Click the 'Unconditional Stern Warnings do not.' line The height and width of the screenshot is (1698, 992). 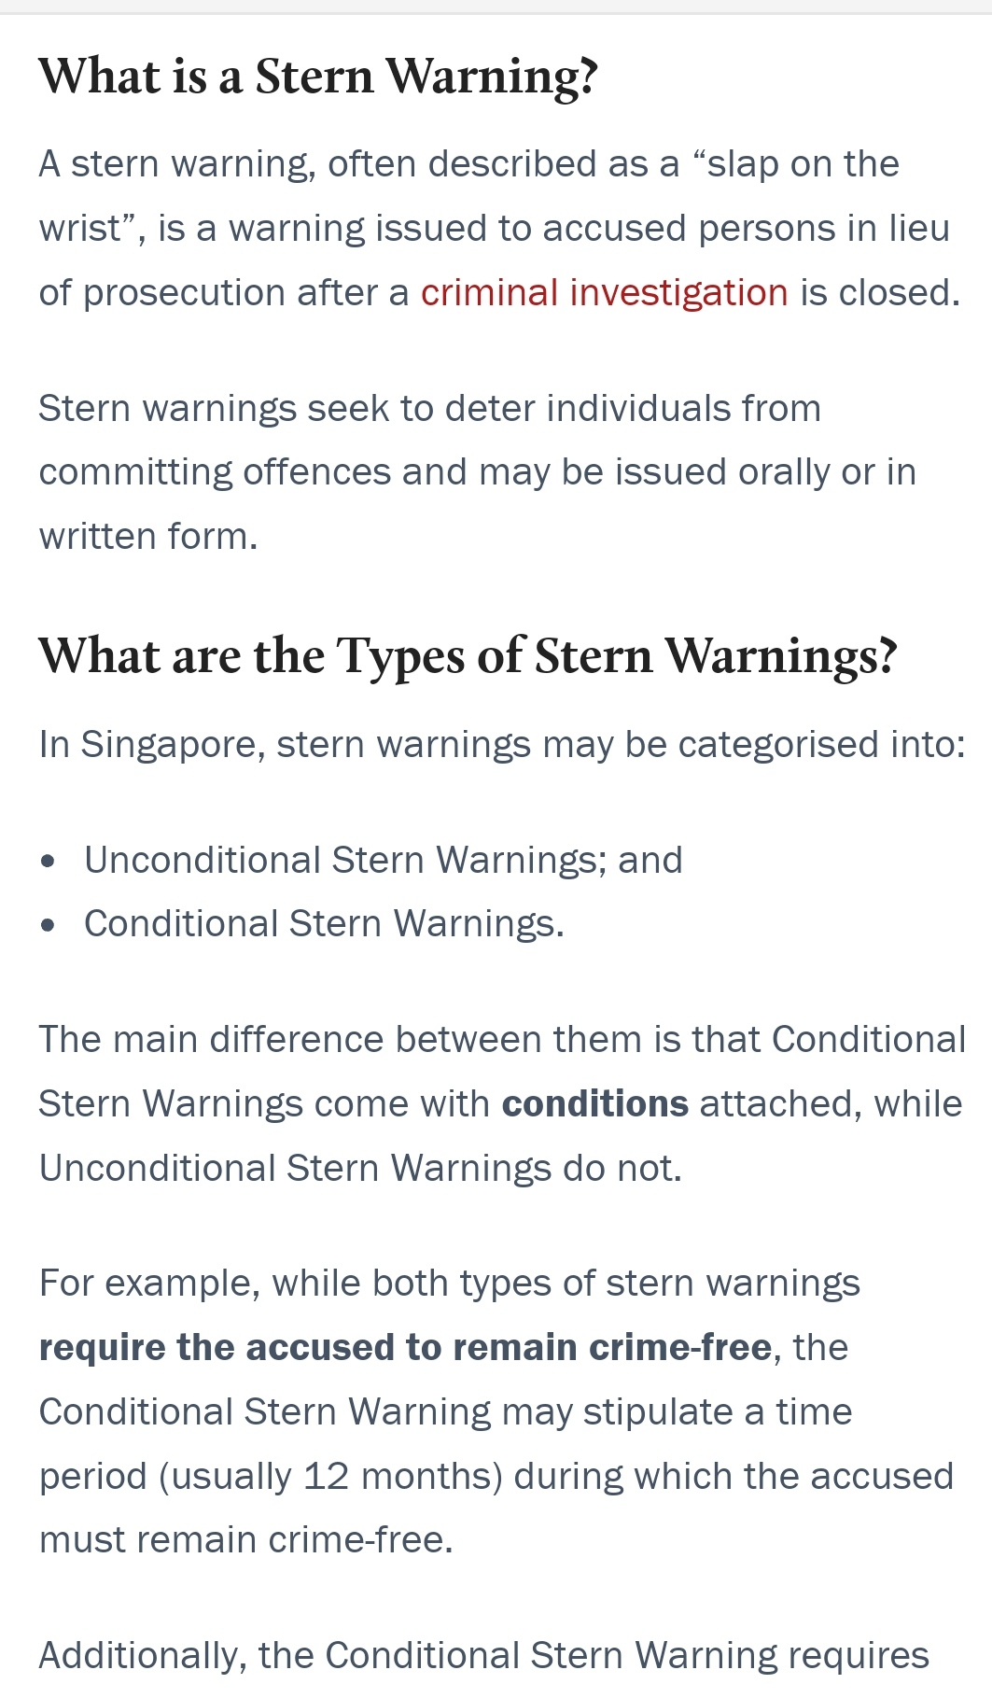pos(360,1169)
